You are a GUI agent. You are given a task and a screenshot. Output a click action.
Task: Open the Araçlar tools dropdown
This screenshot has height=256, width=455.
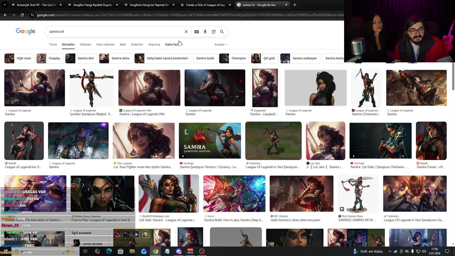pos(221,44)
